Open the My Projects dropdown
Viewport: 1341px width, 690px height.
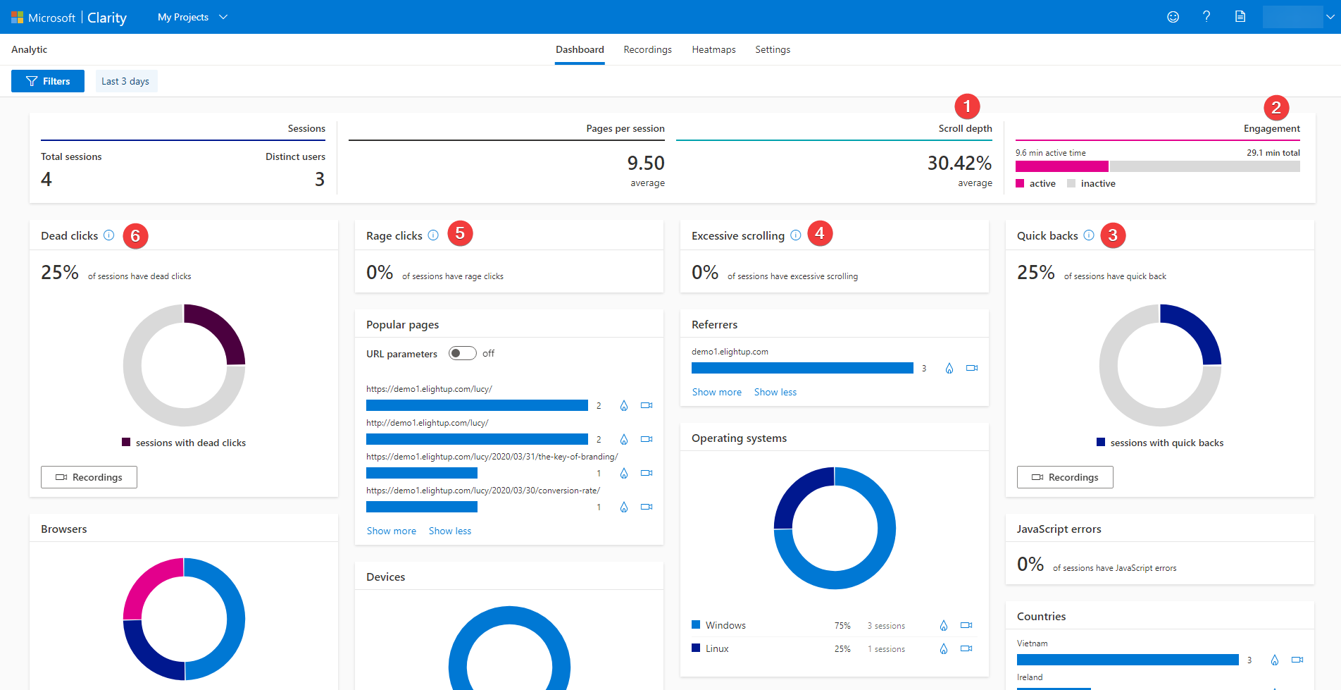click(192, 17)
